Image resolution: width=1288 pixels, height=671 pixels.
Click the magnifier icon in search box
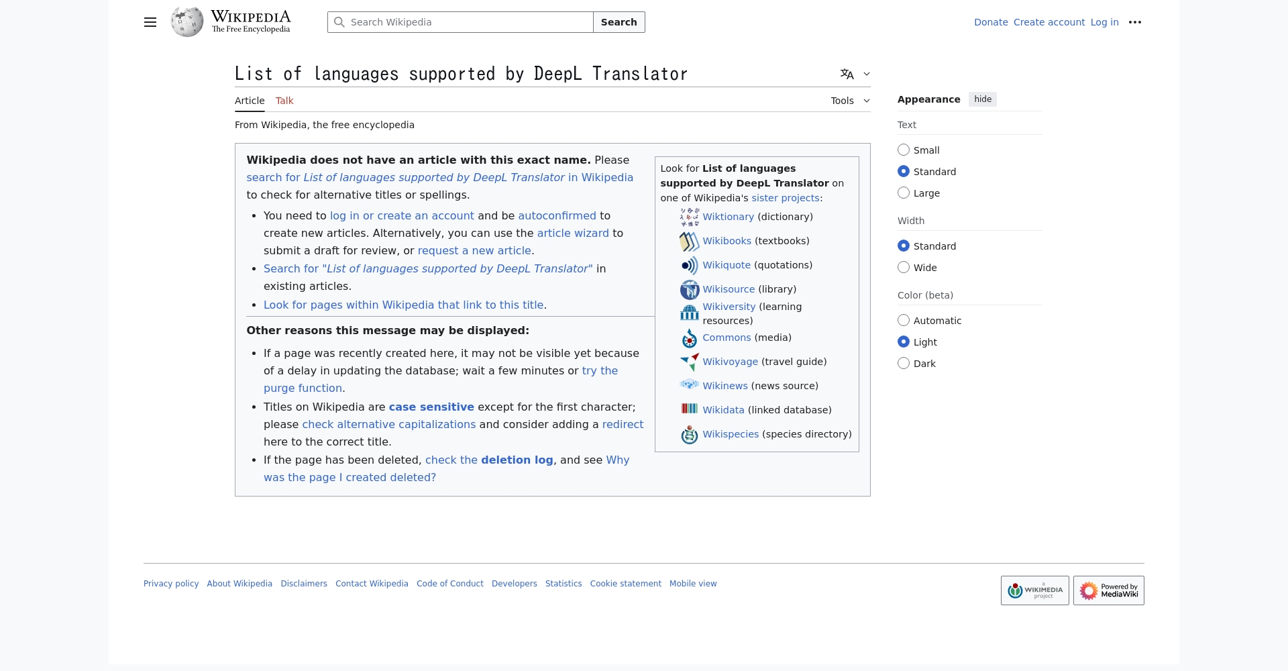339,22
